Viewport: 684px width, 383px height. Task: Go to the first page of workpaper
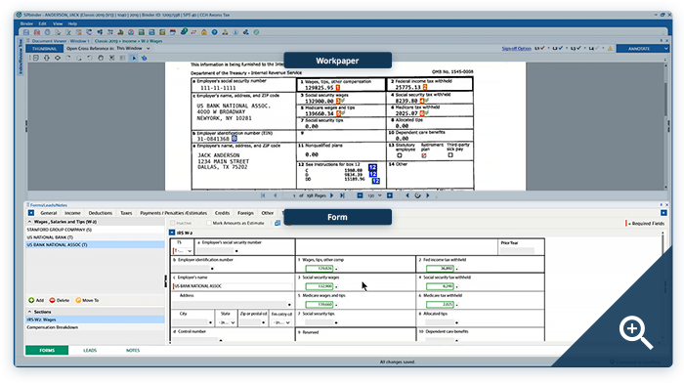point(263,195)
